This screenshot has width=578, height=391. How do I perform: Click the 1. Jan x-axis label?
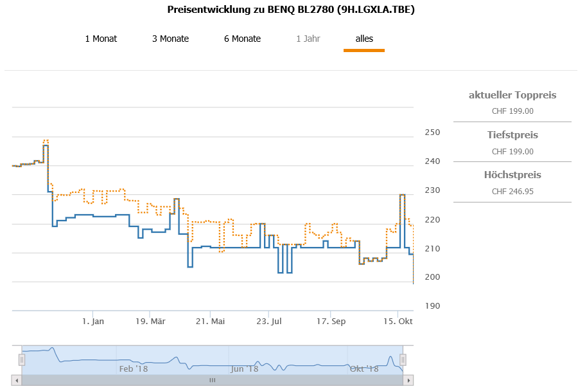click(93, 321)
